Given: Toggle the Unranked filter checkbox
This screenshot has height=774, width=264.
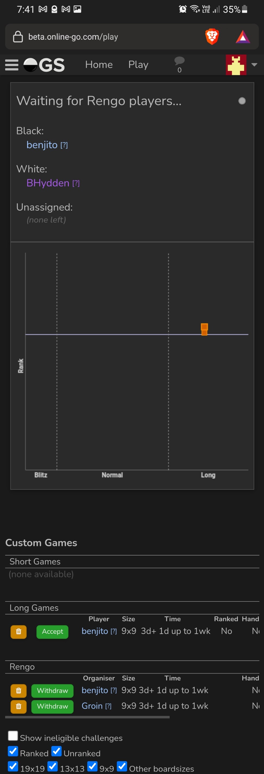Looking at the screenshot, I should [56, 751].
